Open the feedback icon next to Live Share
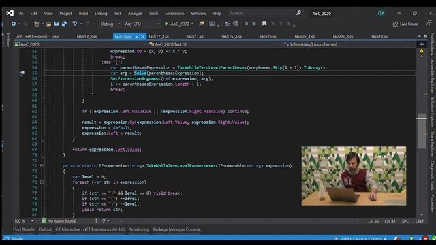The image size is (436, 245). (429, 24)
